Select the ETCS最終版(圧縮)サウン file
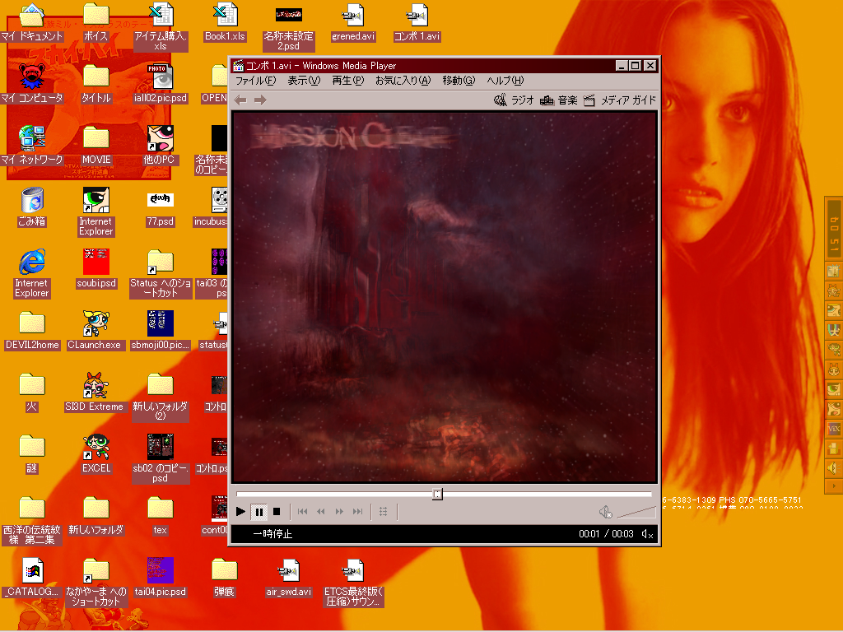843x632 pixels. tap(352, 583)
